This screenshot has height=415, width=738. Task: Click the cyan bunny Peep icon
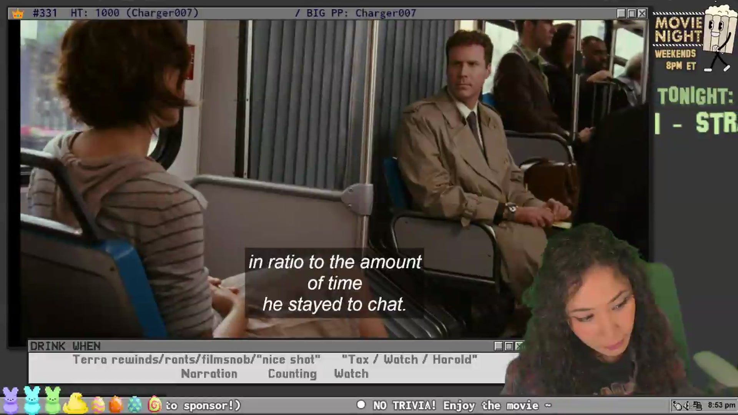click(x=32, y=400)
